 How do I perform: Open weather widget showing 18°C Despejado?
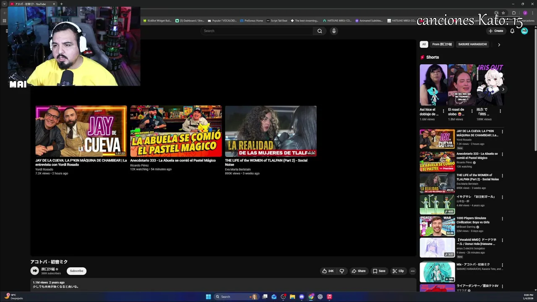tap(14, 297)
